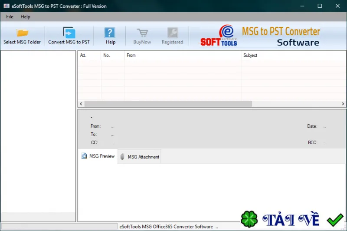Click the Select MSG Folder icon
The height and width of the screenshot is (231, 347).
23,33
